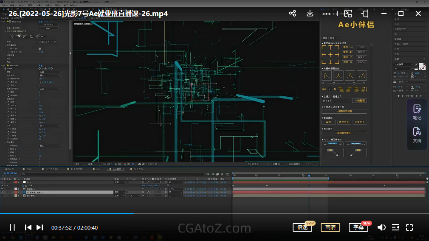
Task: Open the 笔记 notes panel
Action: click(x=417, y=112)
